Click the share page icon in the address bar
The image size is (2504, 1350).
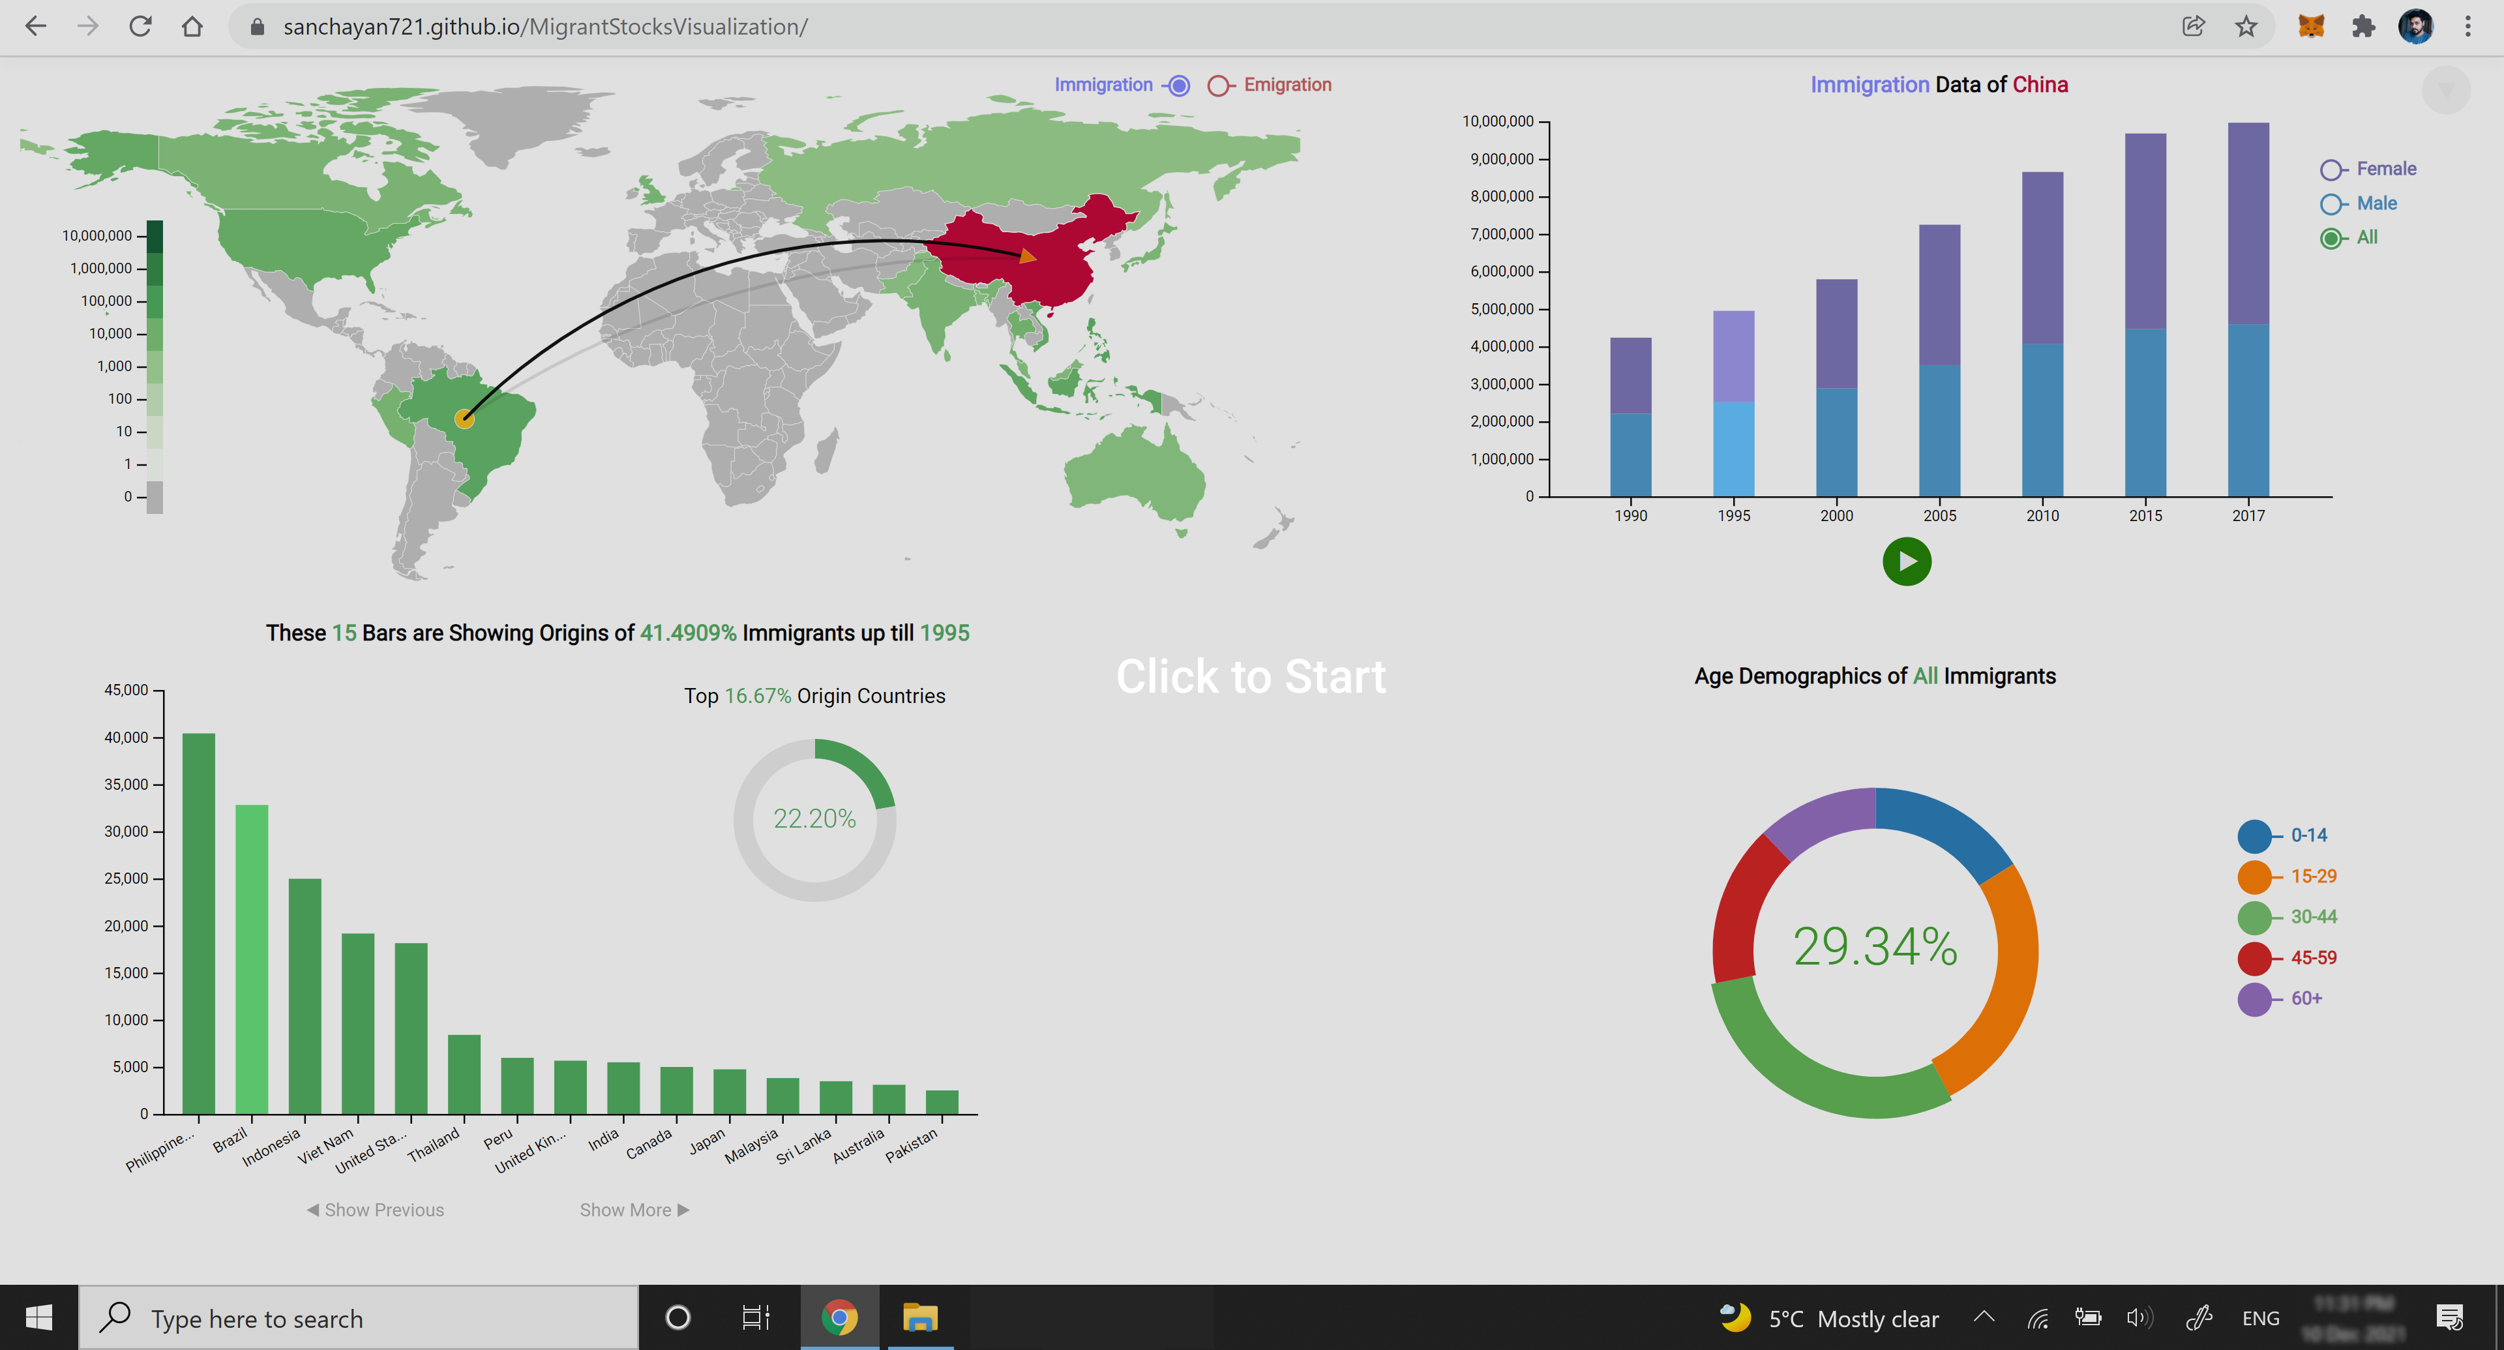click(x=2193, y=26)
